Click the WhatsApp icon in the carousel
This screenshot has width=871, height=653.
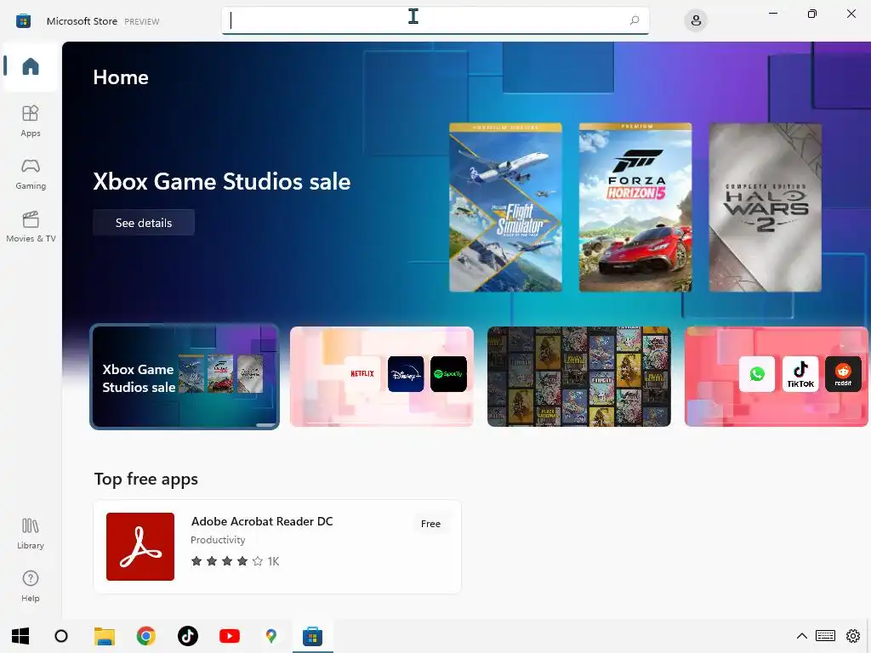757,374
